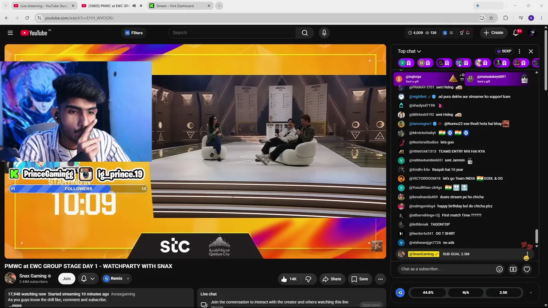Open the Snax Gaming channel avatar
Viewport: 548px width, 308px height.
[10, 278]
